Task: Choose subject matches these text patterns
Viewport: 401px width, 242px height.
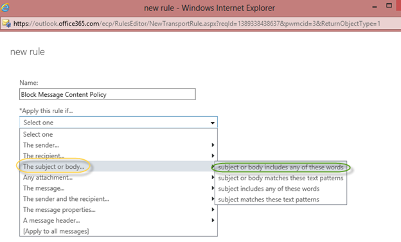Action: tap(281, 200)
